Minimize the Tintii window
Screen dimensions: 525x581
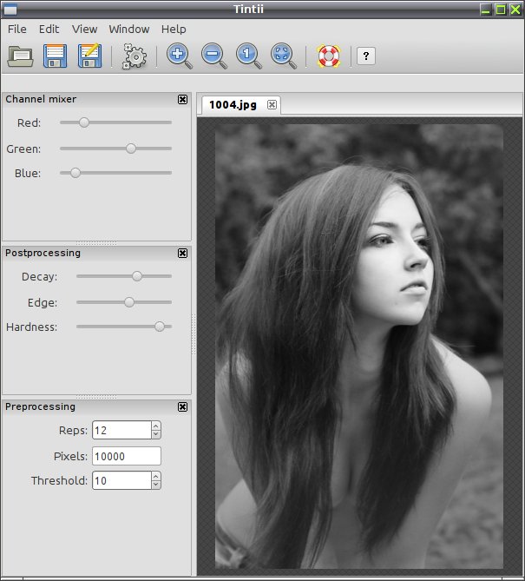(x=486, y=10)
